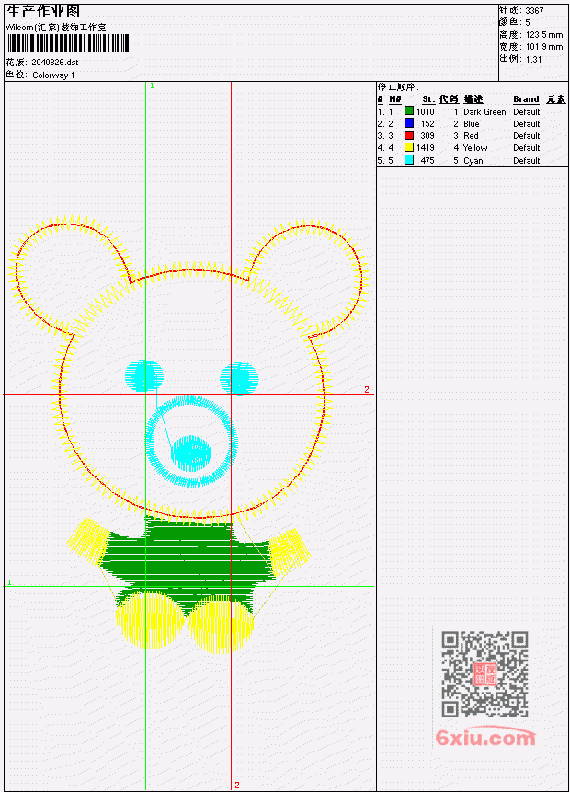Click stitch count 152 in the table

pos(427,124)
